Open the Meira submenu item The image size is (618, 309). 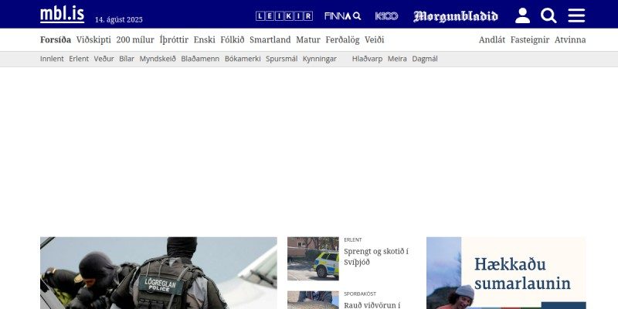(397, 59)
